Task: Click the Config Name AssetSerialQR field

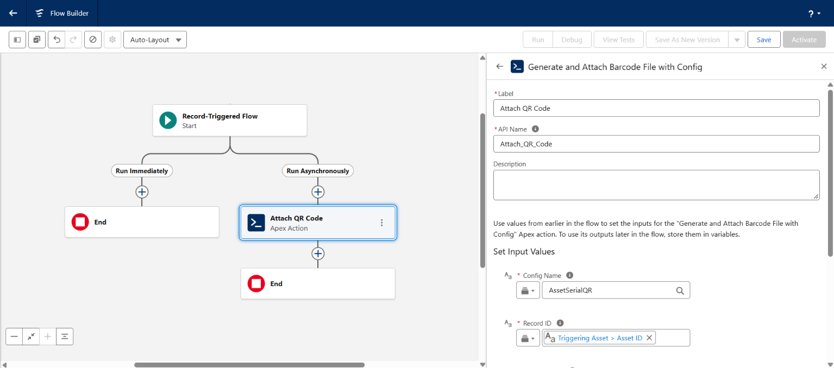Action: [x=616, y=290]
